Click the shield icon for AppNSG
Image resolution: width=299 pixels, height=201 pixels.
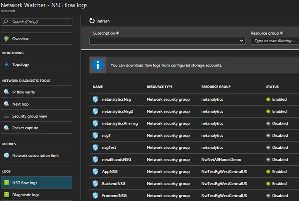[95, 171]
